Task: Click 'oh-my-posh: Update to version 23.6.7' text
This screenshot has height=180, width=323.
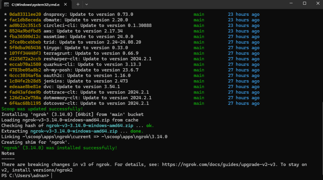Action: 91,70
